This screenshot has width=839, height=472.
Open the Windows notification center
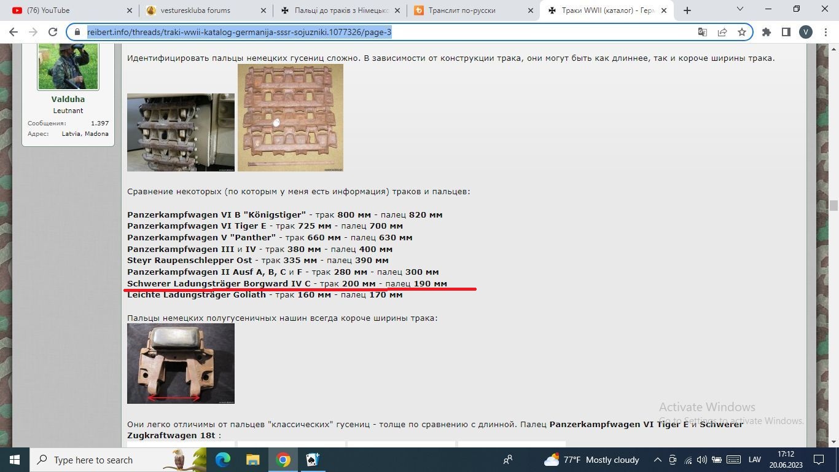[819, 460]
